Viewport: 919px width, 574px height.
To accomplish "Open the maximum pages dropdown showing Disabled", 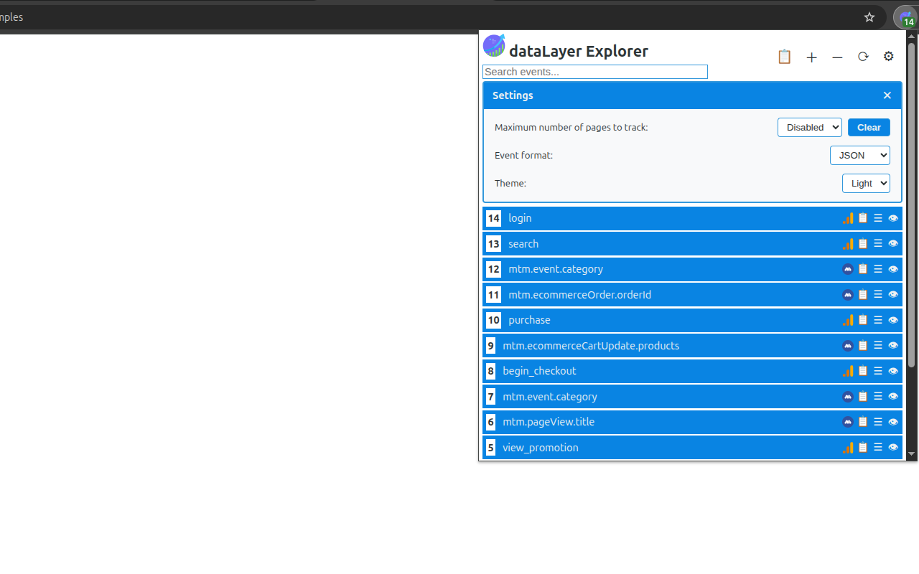I will coord(810,127).
